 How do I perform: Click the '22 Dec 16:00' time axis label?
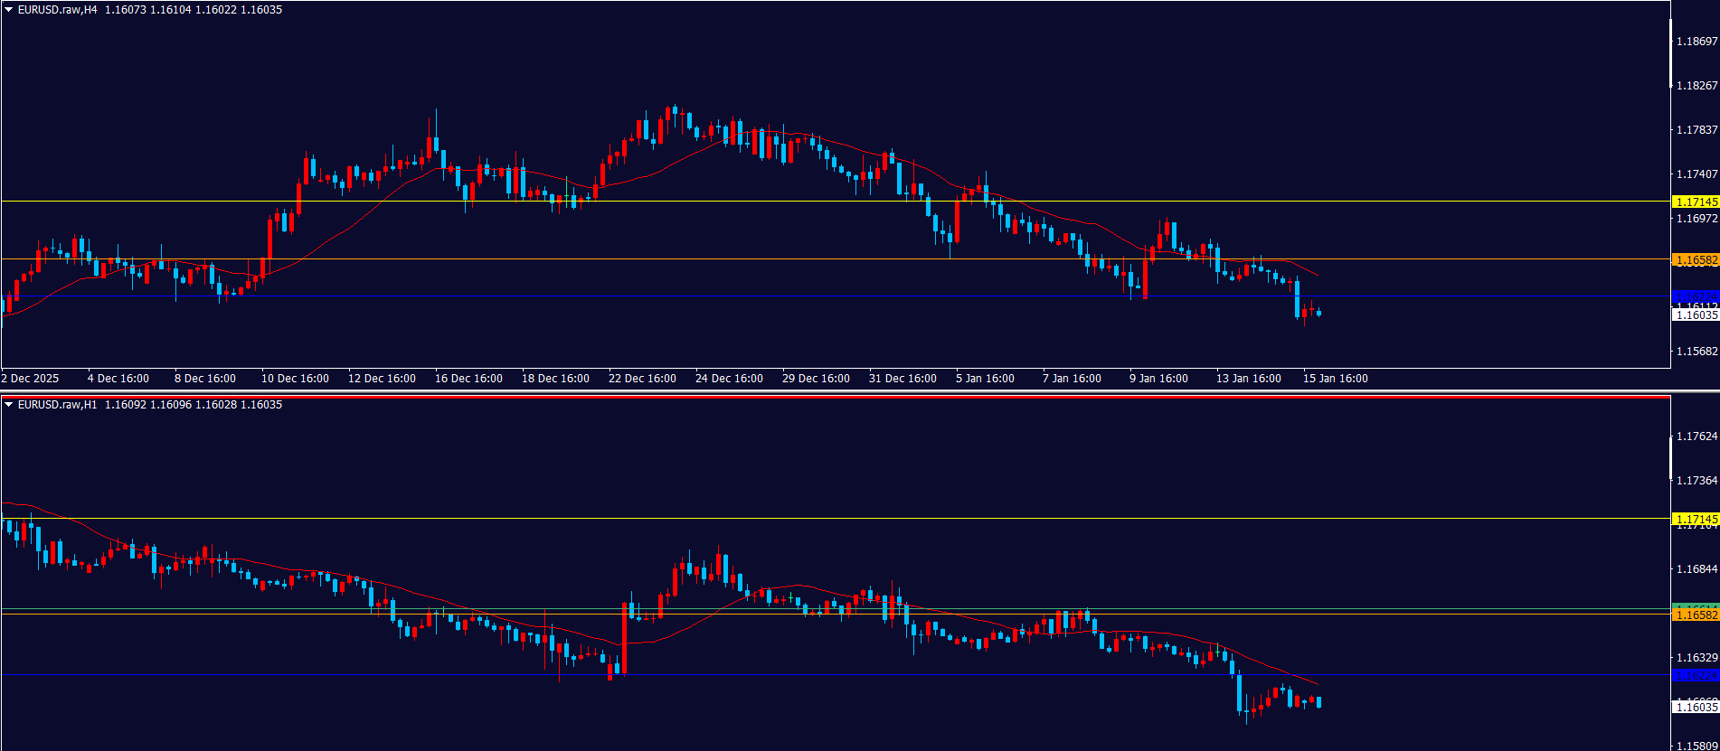click(642, 379)
